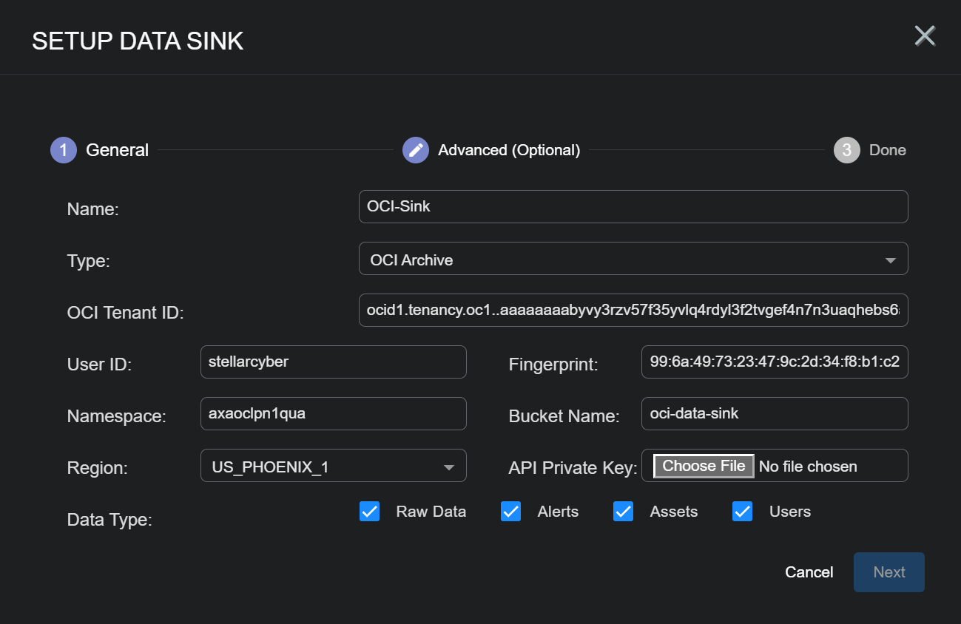Close the Setup Data Sink dialog
961x624 pixels.
(x=925, y=35)
